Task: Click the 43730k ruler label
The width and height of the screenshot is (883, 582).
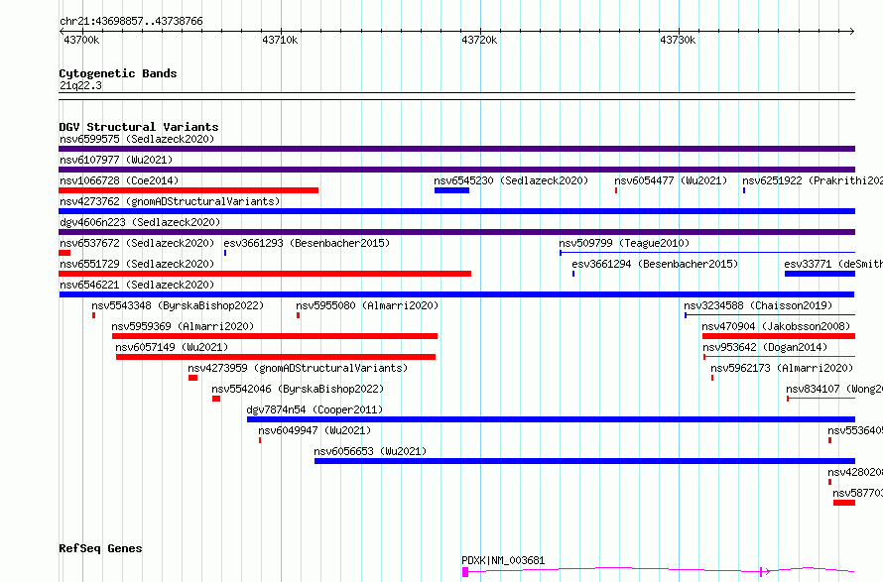Action: click(678, 40)
